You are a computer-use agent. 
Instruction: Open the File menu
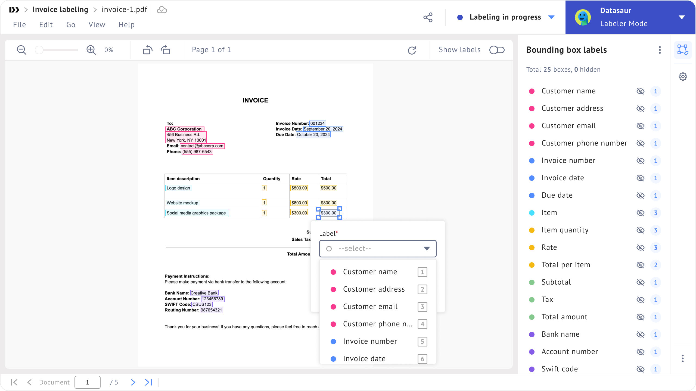20,25
